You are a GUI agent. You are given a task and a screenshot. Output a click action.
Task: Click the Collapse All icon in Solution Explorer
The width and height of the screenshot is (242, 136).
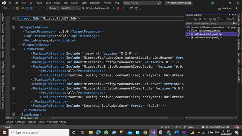click(211, 19)
